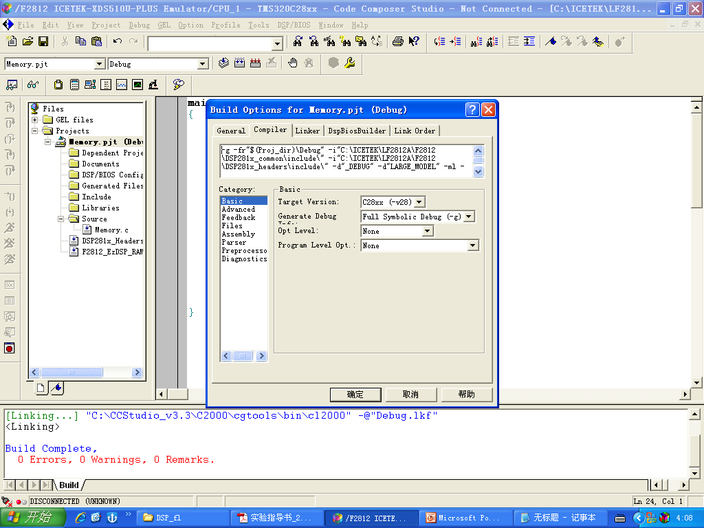Click the blue flag Toggle Bookmark icon

(x=551, y=41)
